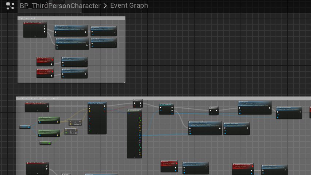Select the EnhancedInputAction IA_Drop event node

38,168
